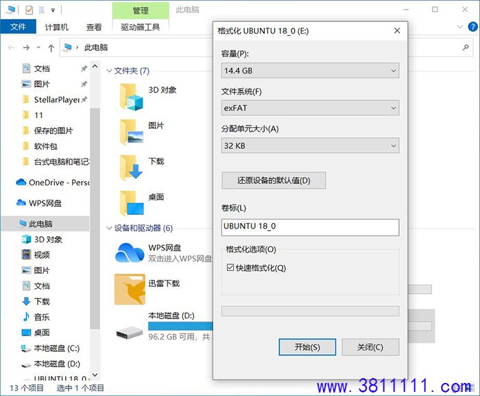Select the 图片 folder icon in main pane
Image resolution: width=480 pixels, height=396 pixels.
(131, 132)
